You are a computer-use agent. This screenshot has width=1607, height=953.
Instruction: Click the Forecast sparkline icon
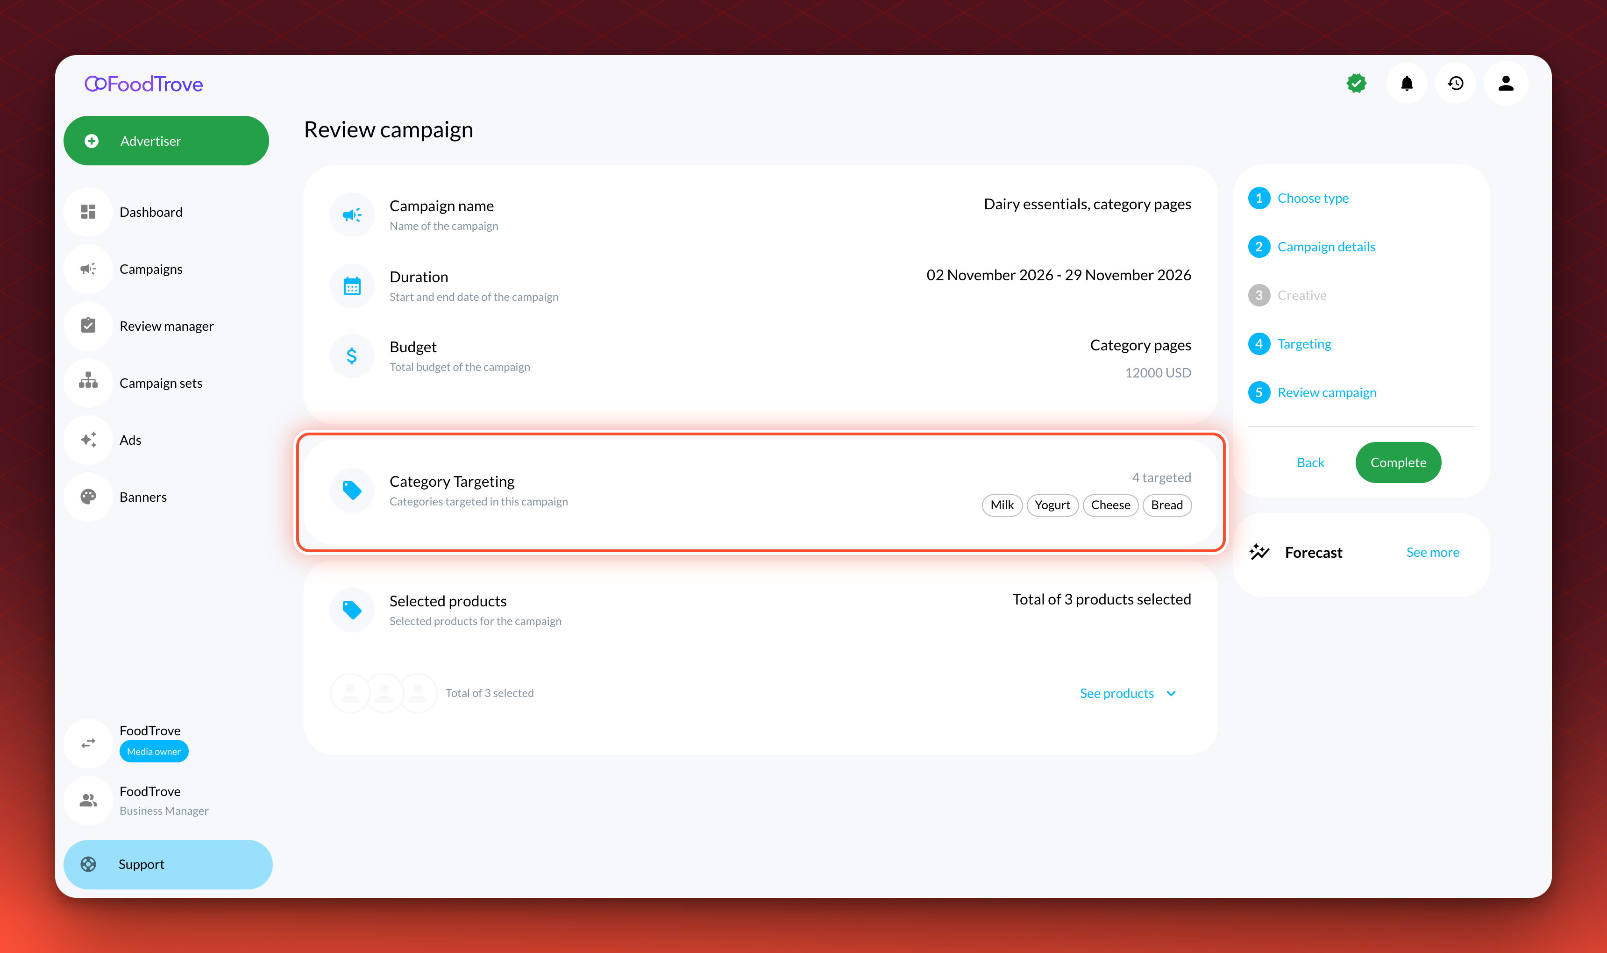[x=1259, y=552]
